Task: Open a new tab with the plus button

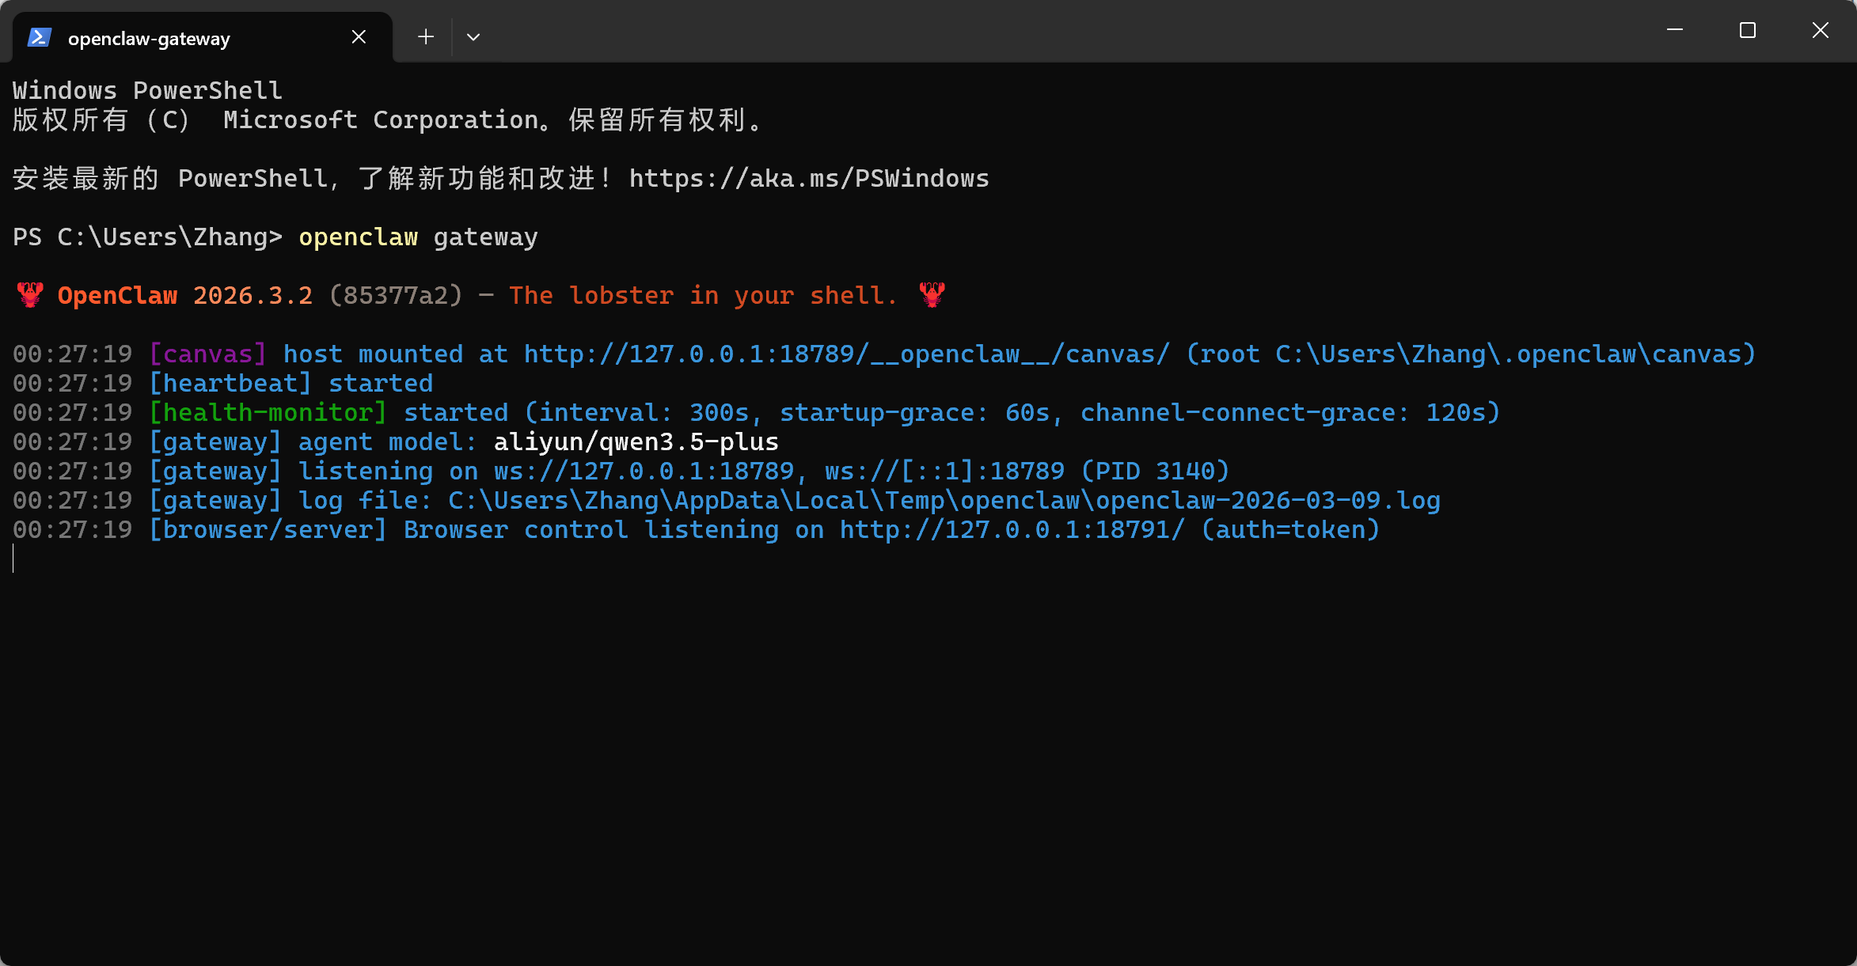Action: (426, 37)
